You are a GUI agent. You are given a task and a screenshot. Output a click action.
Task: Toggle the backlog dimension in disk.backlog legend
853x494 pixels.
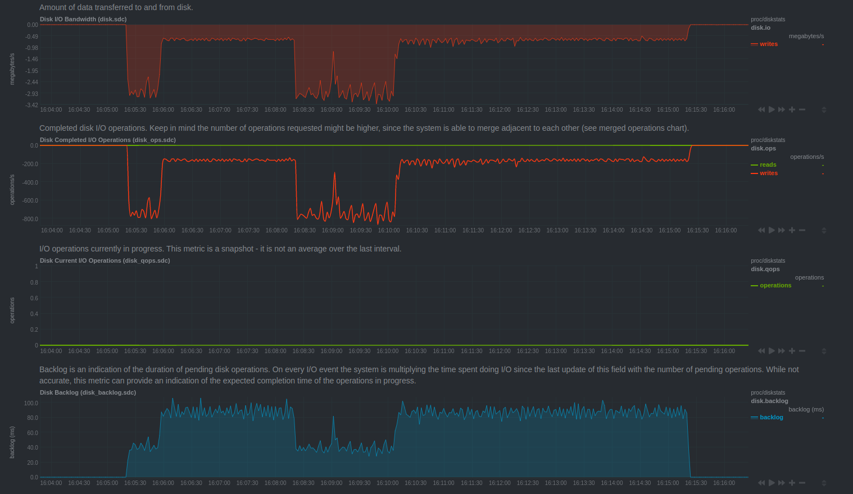pos(771,417)
